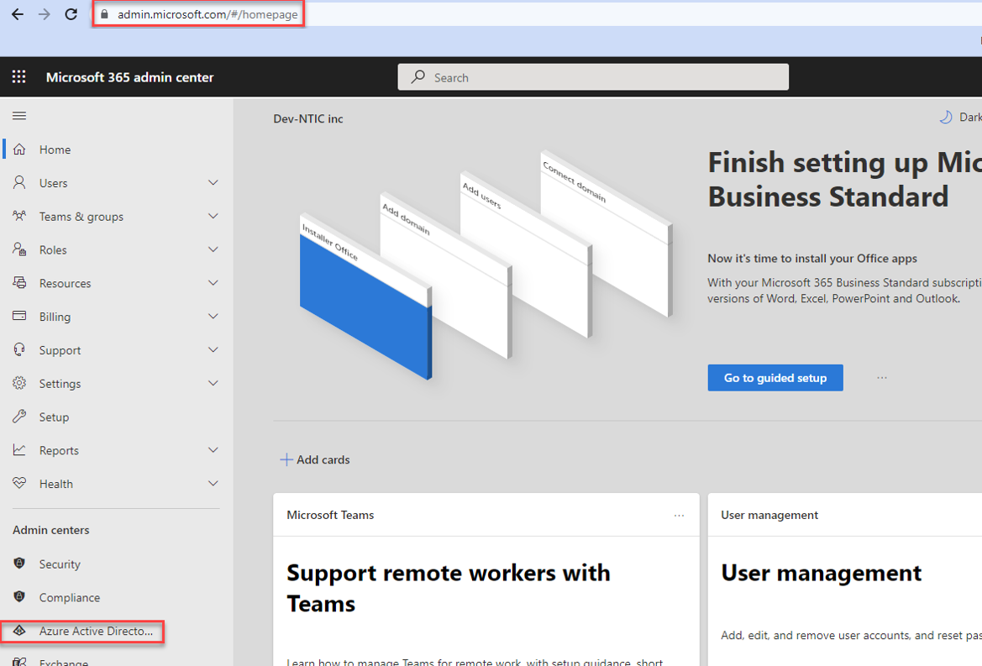Click into the Search box
Image resolution: width=982 pixels, height=666 pixels.
tap(593, 77)
